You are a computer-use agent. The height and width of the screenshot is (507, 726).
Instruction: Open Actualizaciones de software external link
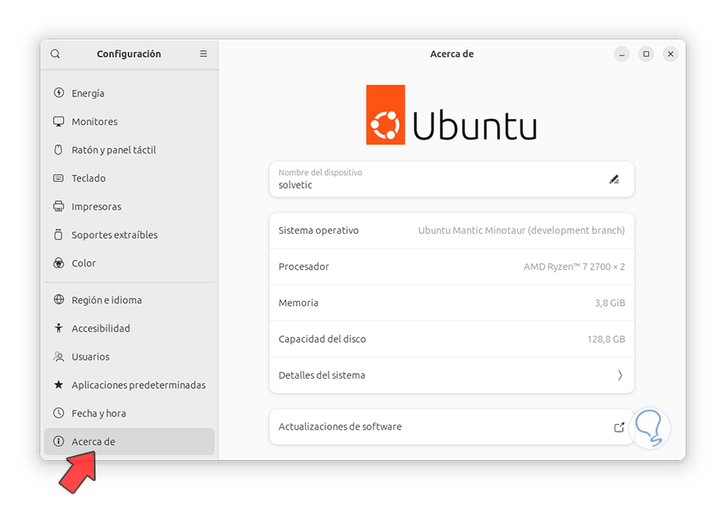[x=619, y=427]
